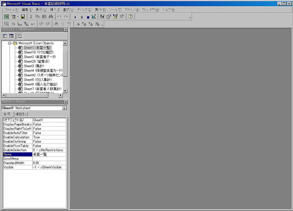This screenshot has height=211, width=293.
Task: Select Sheet2 (来室者データ) in tree
Action: (40, 57)
